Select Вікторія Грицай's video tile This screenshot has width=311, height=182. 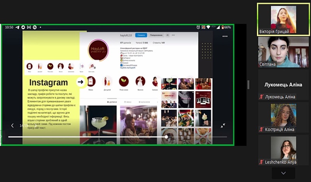tap(283, 20)
